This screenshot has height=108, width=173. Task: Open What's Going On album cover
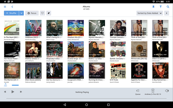pos(54,28)
